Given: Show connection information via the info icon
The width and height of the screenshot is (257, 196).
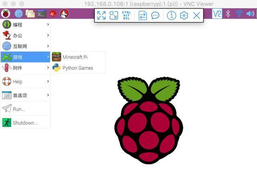Looking at the screenshot, I should (171, 16).
